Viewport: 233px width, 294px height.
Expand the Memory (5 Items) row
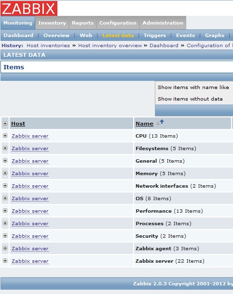tap(5, 173)
